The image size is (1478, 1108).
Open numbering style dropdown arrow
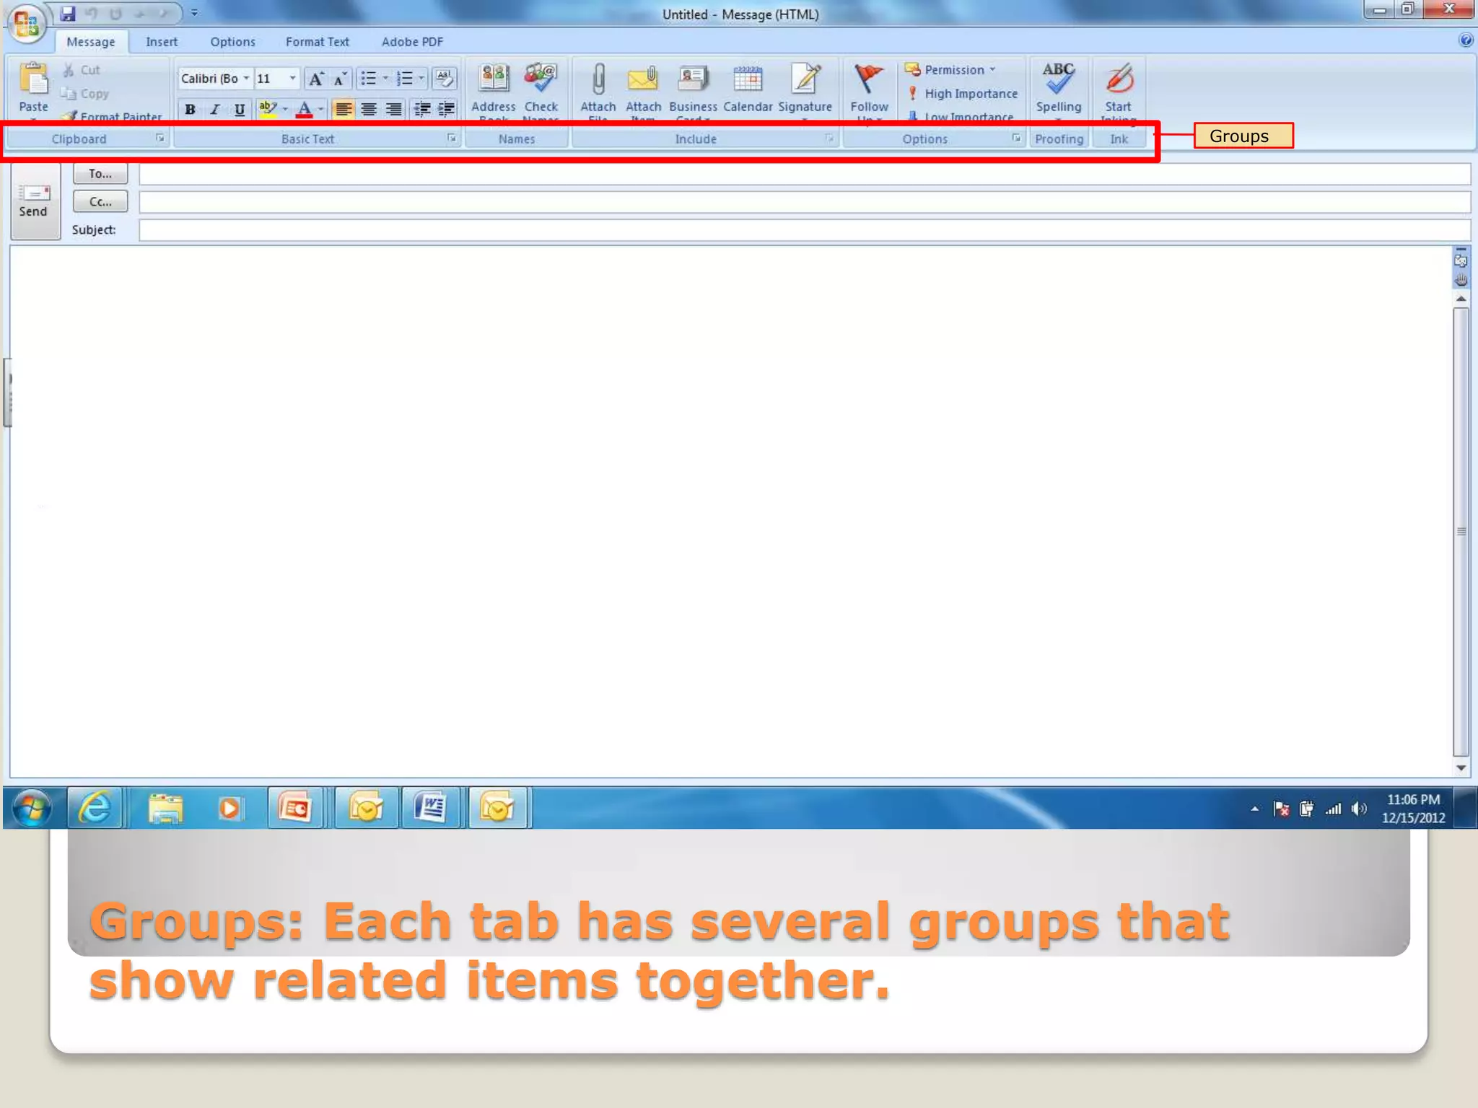pyautogui.click(x=421, y=79)
